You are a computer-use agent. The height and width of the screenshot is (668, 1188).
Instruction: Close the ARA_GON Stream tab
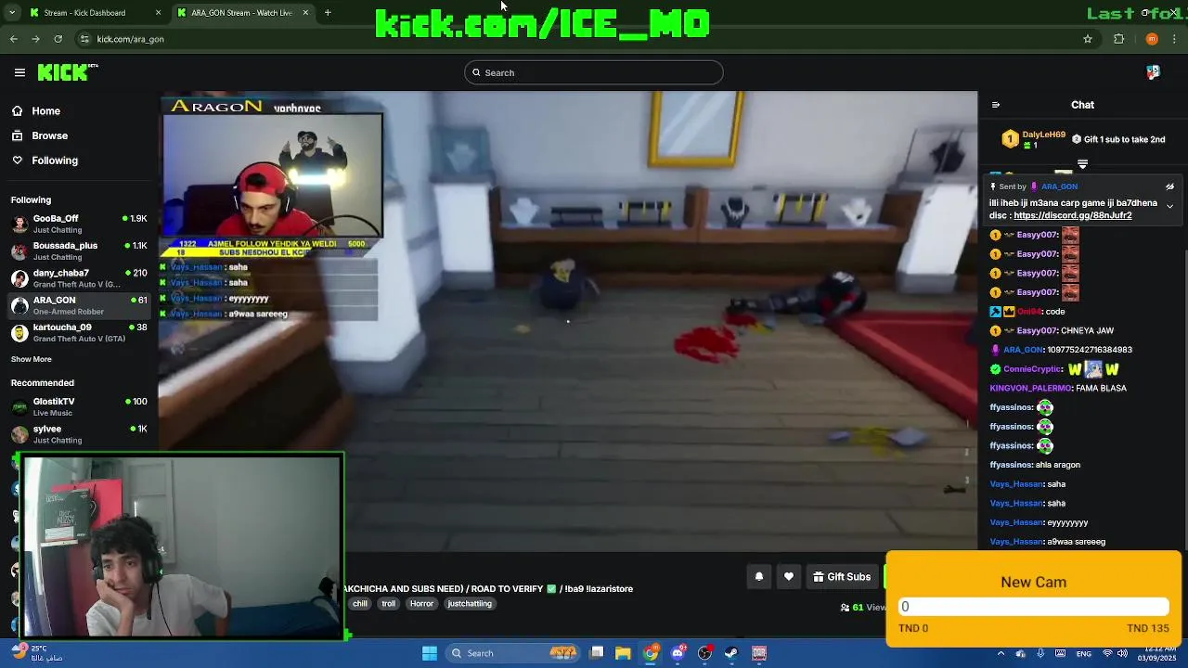point(303,13)
